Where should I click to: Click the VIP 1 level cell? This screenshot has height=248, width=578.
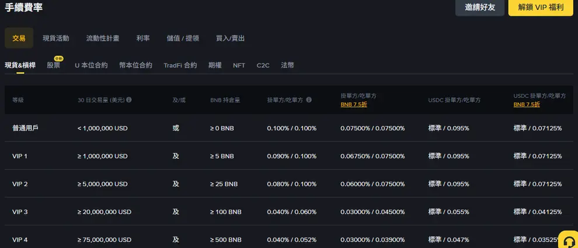20,156
